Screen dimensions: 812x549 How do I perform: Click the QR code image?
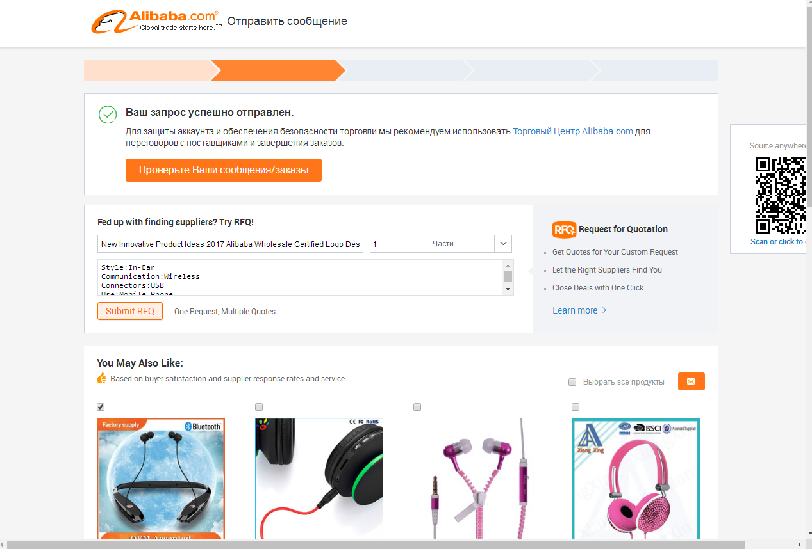point(780,196)
